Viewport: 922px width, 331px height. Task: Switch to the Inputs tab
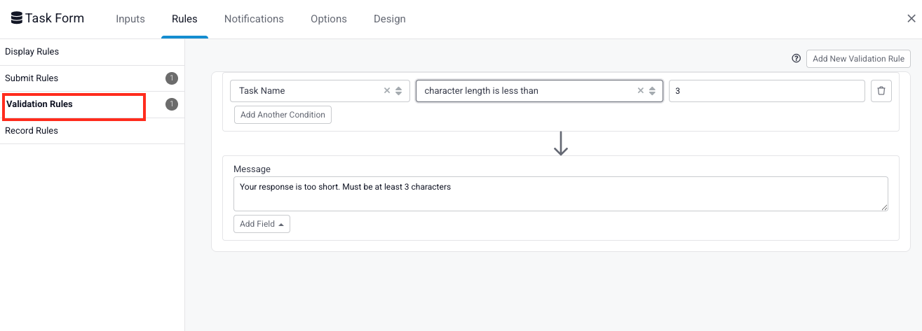tap(130, 19)
